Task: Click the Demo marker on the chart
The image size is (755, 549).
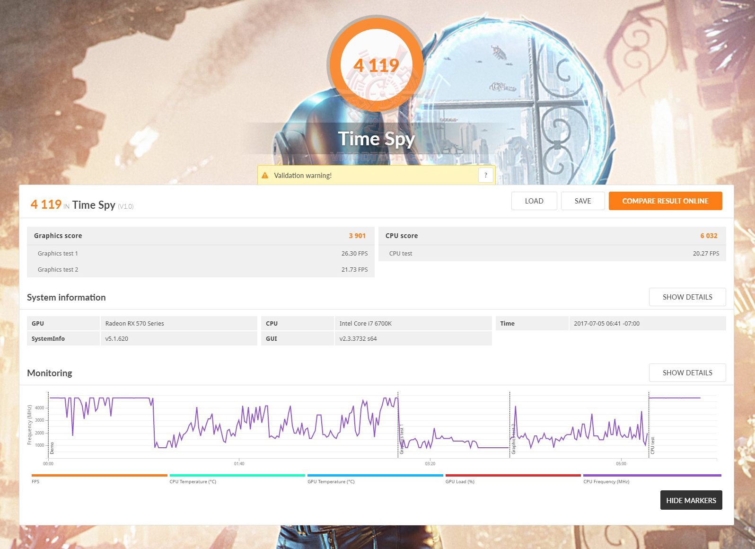Action: point(52,448)
